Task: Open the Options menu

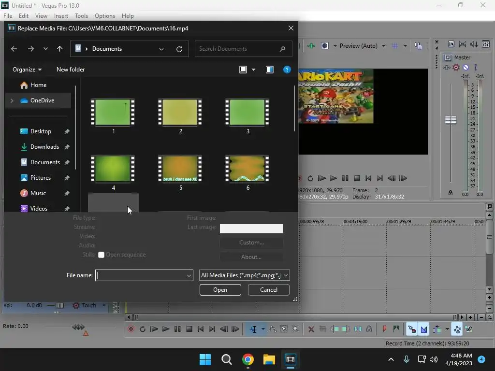Action: pos(105,16)
